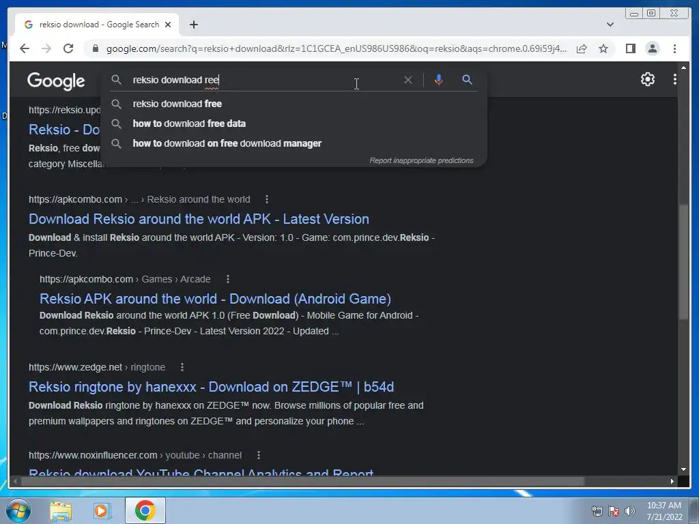699x524 pixels.
Task: Choose how to download on free download manager
Action: pos(294,143)
